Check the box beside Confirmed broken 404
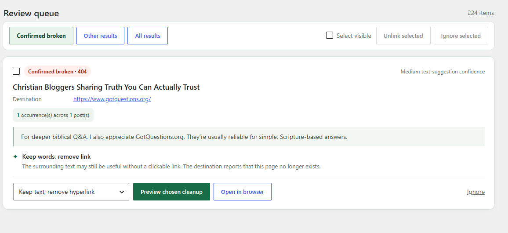The width and height of the screenshot is (508, 233). pyautogui.click(x=16, y=71)
